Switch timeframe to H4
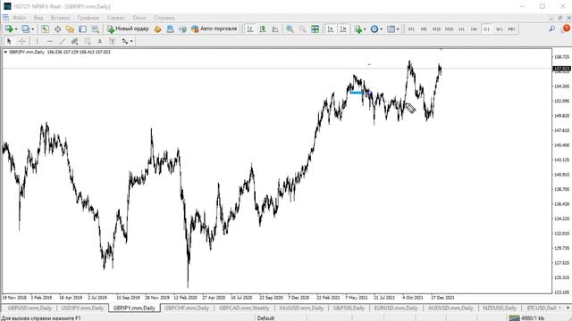 click(x=474, y=29)
